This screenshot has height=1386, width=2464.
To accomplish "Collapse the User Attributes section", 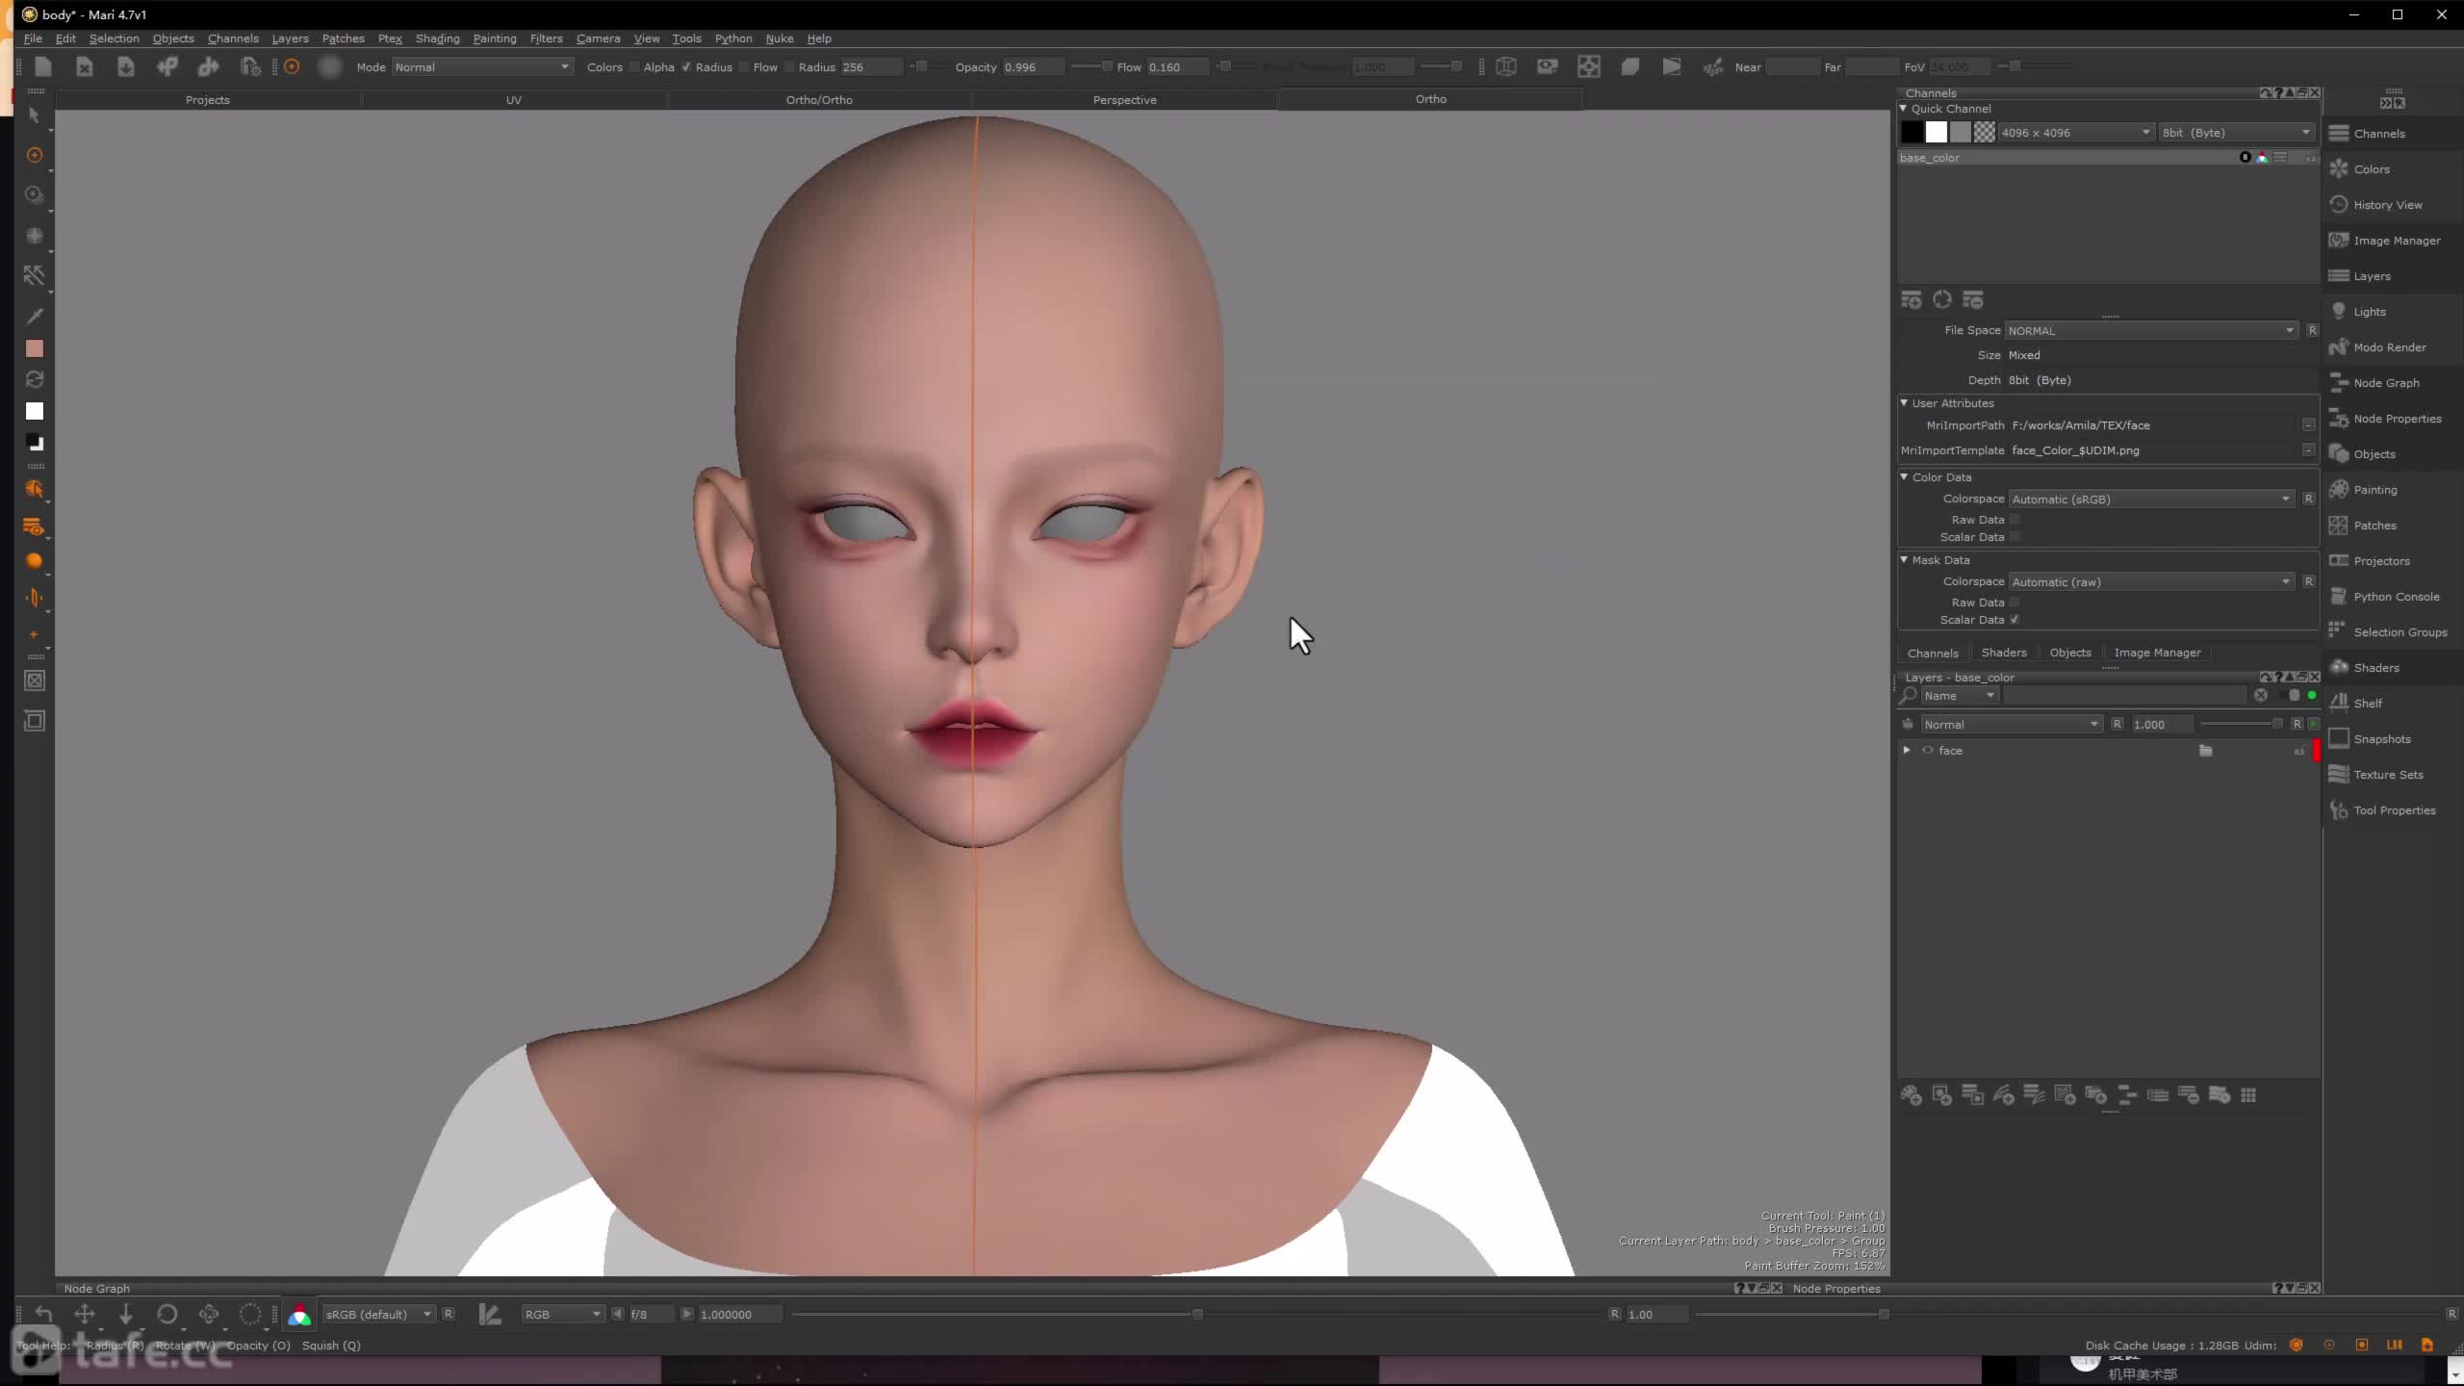I will click(x=1904, y=402).
